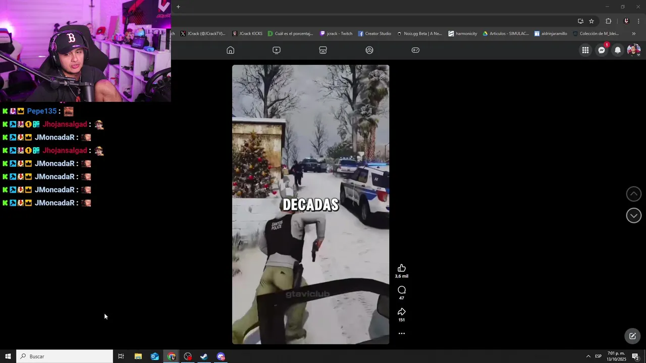This screenshot has height=363, width=646.
Task: Like the reel with thumbs-up icon
Action: point(402,268)
